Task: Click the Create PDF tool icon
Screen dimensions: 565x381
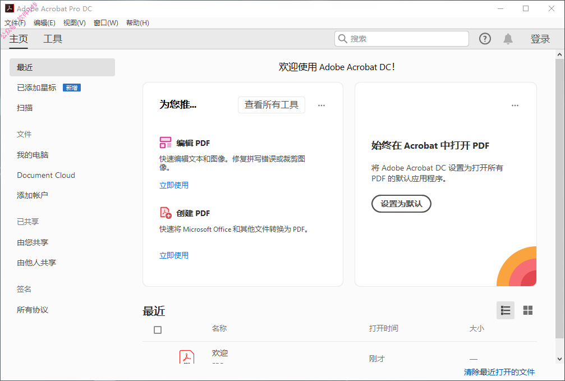Action: tap(166, 213)
